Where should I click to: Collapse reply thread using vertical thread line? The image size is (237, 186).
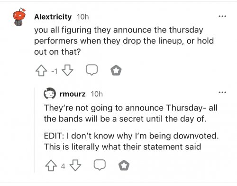point(35,130)
